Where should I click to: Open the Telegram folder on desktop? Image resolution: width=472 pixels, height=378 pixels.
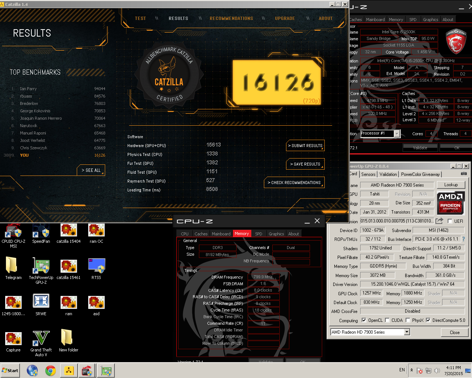13,269
